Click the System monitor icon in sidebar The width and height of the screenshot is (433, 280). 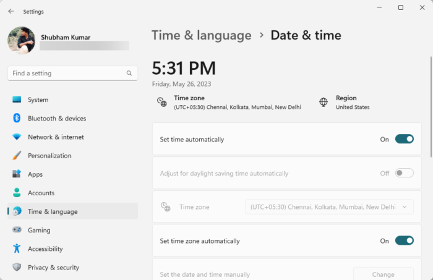point(17,100)
